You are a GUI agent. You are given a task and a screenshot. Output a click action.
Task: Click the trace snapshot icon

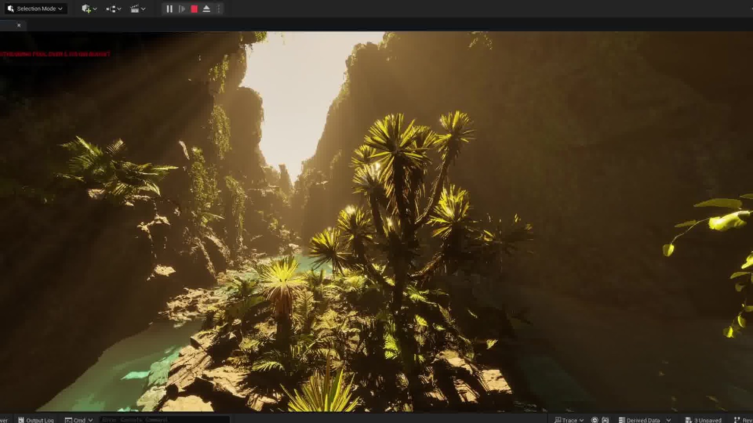(x=605, y=420)
